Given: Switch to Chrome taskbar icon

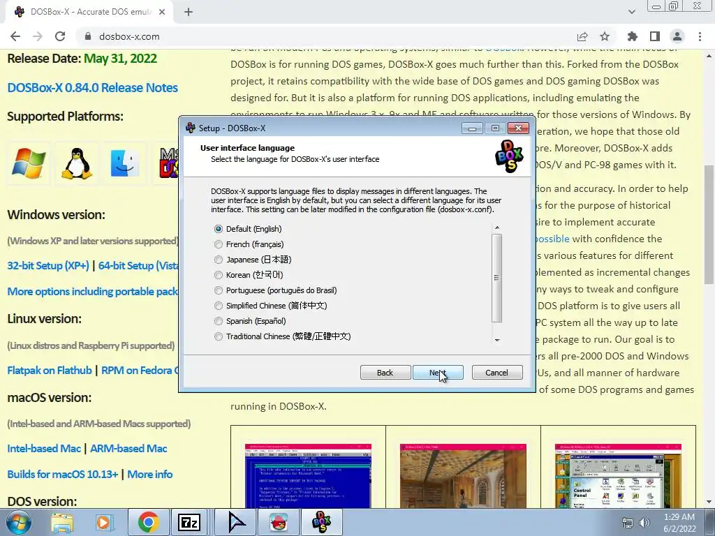Looking at the screenshot, I should [x=148, y=522].
